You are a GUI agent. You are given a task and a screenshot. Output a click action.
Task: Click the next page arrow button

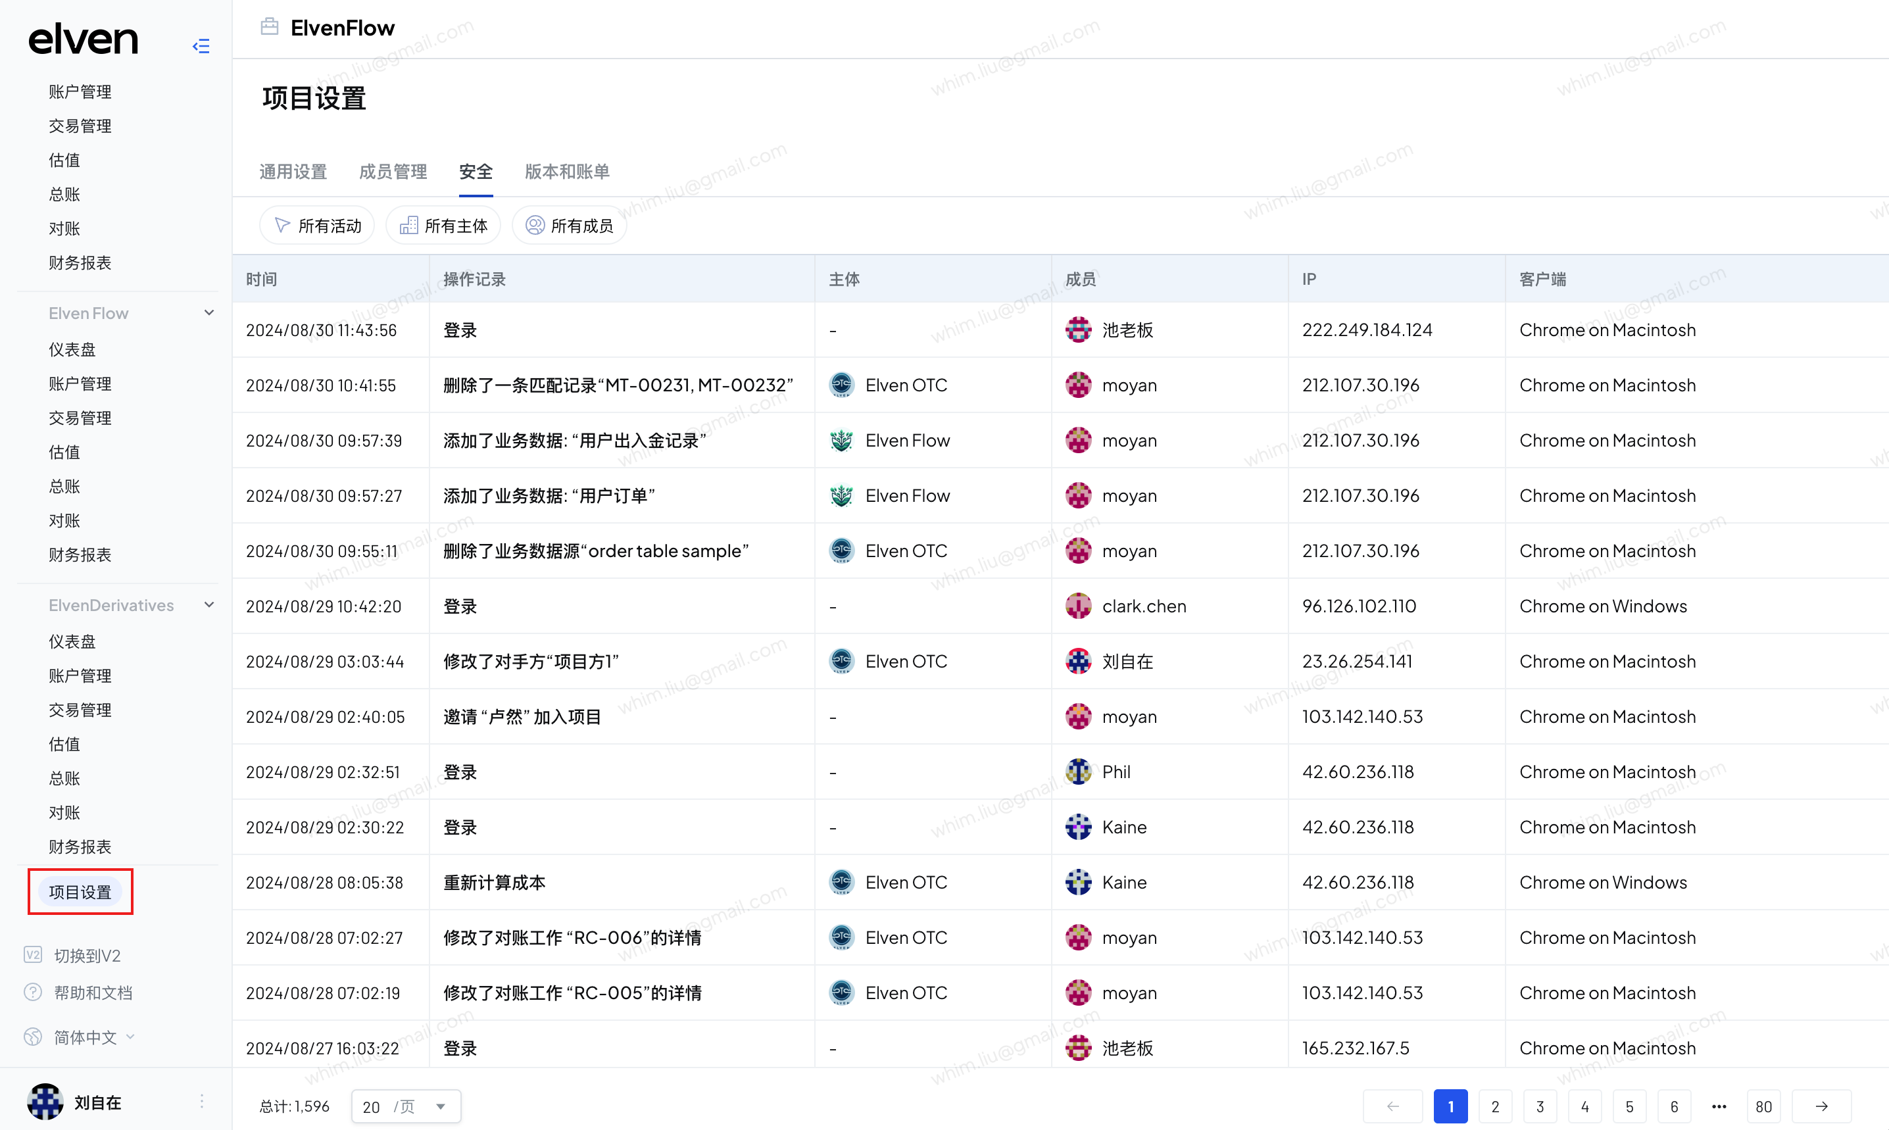[1822, 1106]
